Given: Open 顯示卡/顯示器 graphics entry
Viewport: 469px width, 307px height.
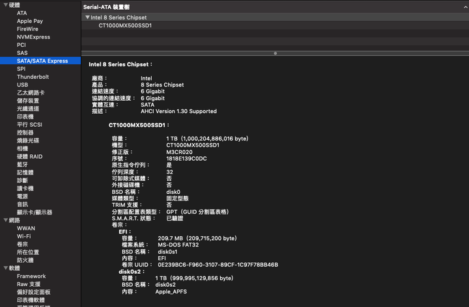Looking at the screenshot, I should [x=35, y=212].
